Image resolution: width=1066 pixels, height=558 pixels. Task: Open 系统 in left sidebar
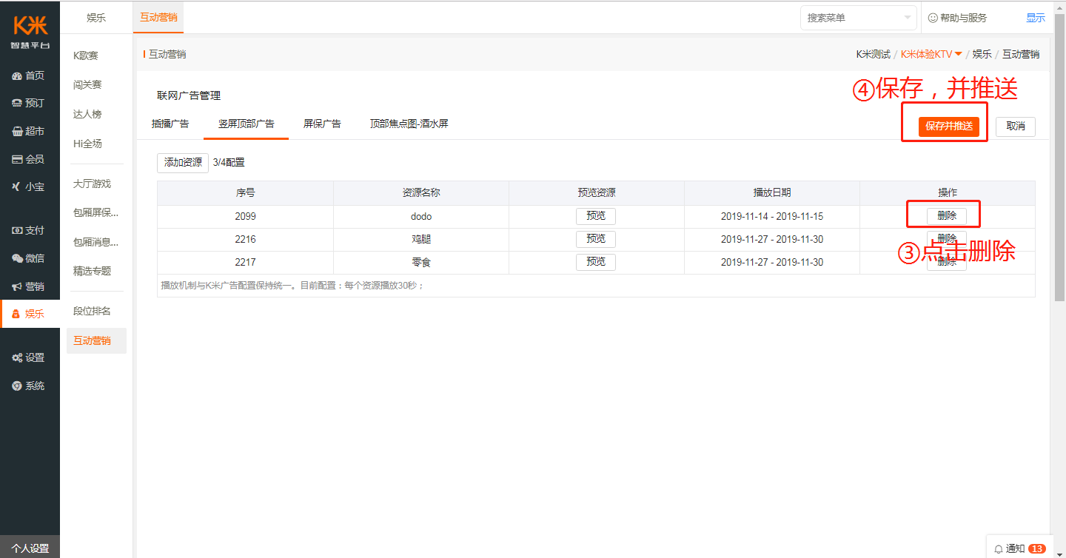(30, 386)
